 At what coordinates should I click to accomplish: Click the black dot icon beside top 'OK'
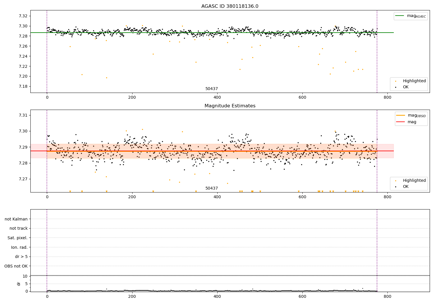click(x=396, y=87)
